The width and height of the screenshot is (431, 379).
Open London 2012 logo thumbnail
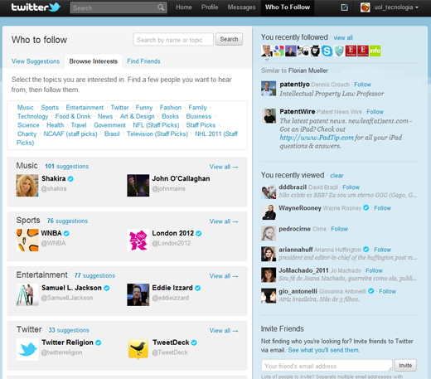click(138, 241)
